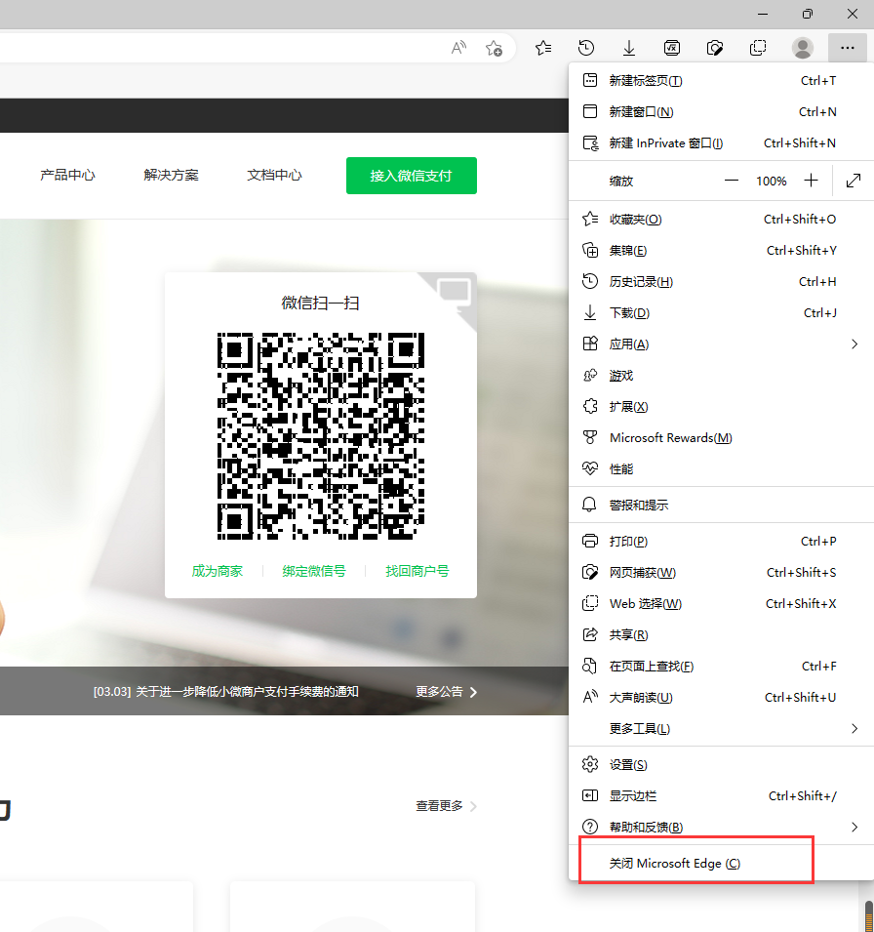This screenshot has width=874, height=932.
Task: Zoom out with the minus button
Action: (x=732, y=181)
